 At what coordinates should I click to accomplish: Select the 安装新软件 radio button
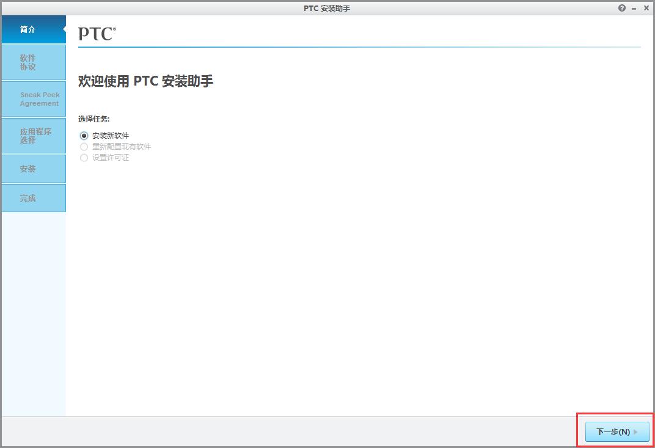84,136
